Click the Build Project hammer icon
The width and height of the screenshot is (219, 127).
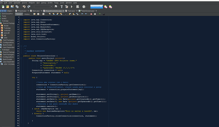(62, 7)
